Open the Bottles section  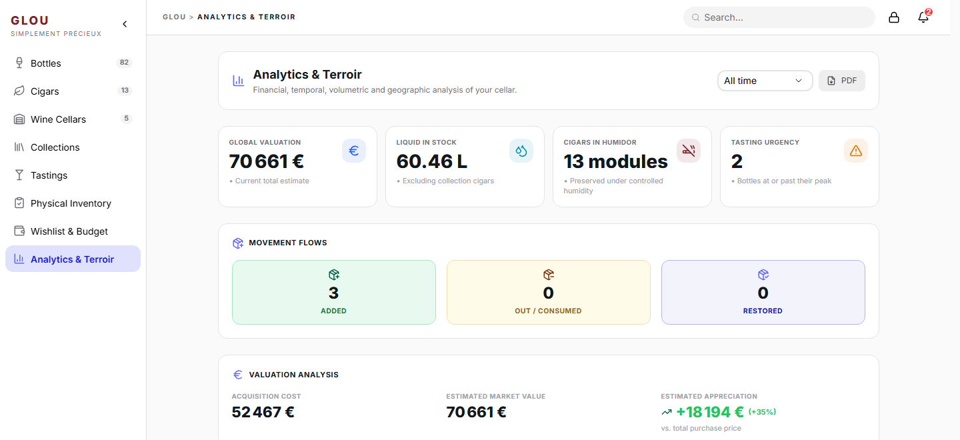click(x=73, y=63)
